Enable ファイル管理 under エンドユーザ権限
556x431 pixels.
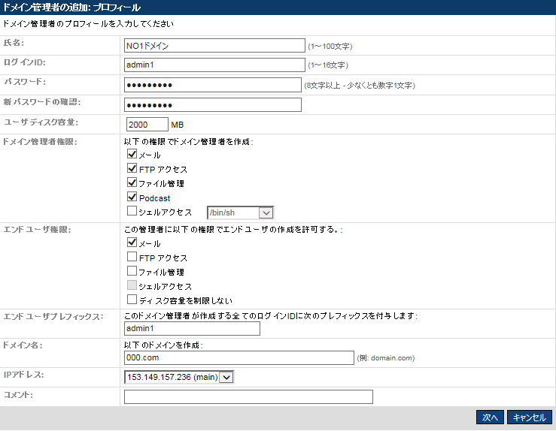click(x=132, y=271)
